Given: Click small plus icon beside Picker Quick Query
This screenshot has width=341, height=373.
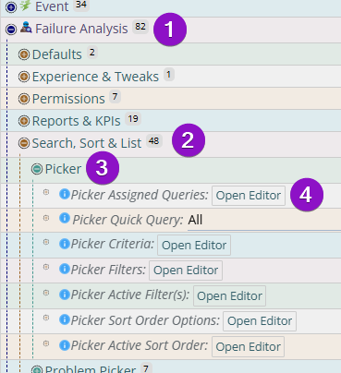Looking at the screenshot, I should [x=46, y=218].
